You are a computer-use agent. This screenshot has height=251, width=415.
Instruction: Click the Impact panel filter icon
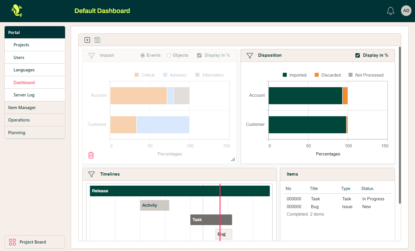(92, 56)
